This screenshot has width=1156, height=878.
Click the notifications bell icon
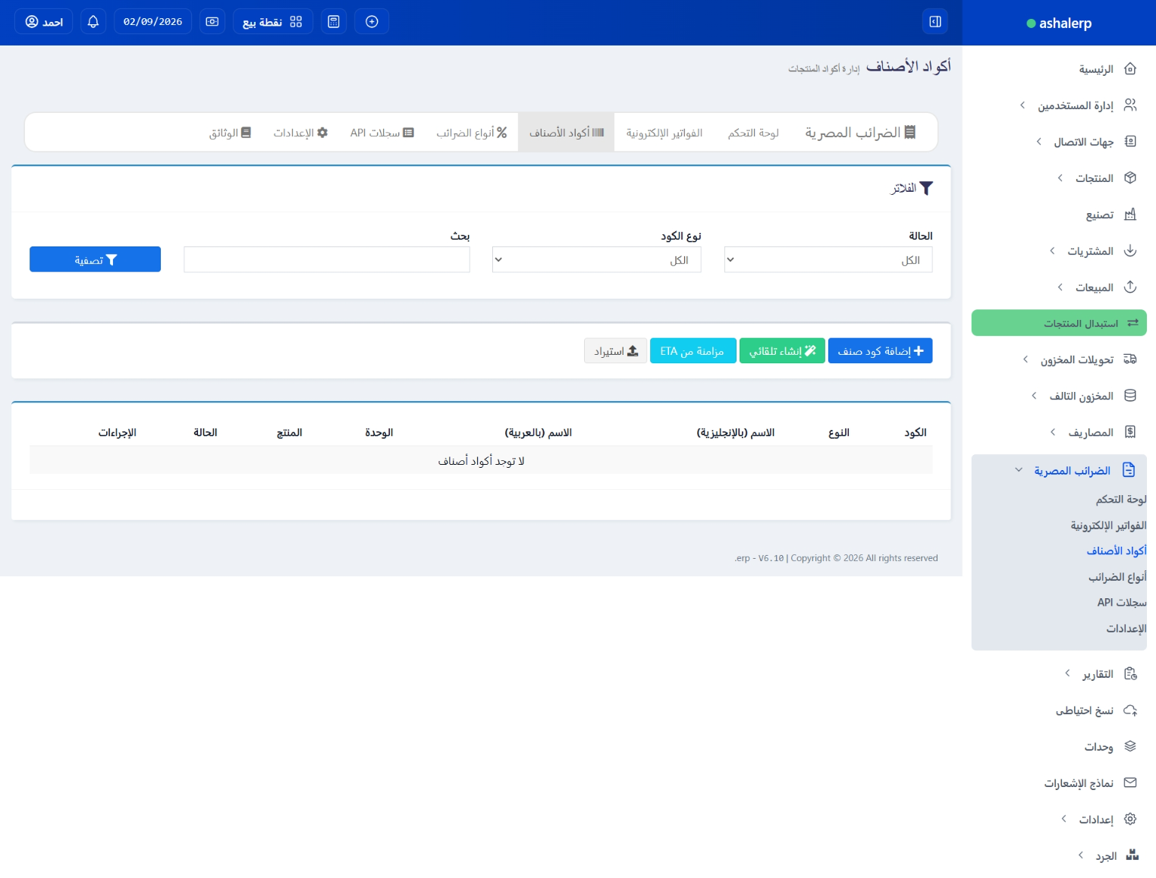tap(93, 21)
